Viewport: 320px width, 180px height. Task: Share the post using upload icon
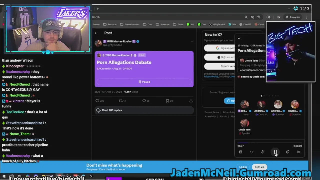coord(191,101)
